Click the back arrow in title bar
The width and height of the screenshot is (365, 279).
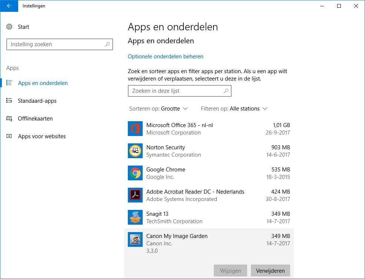coord(9,6)
